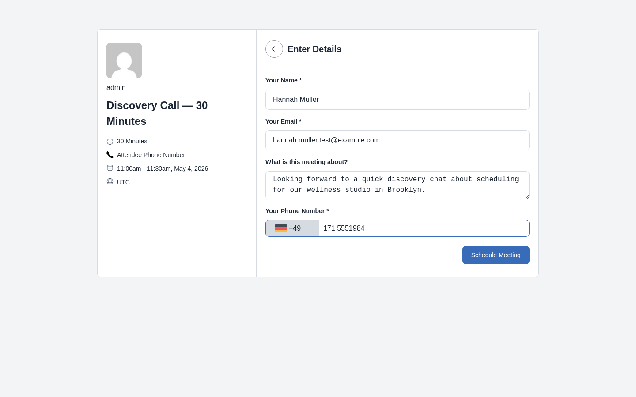This screenshot has width=636, height=397.
Task: Open the +49 country code selector
Action: 292,228
